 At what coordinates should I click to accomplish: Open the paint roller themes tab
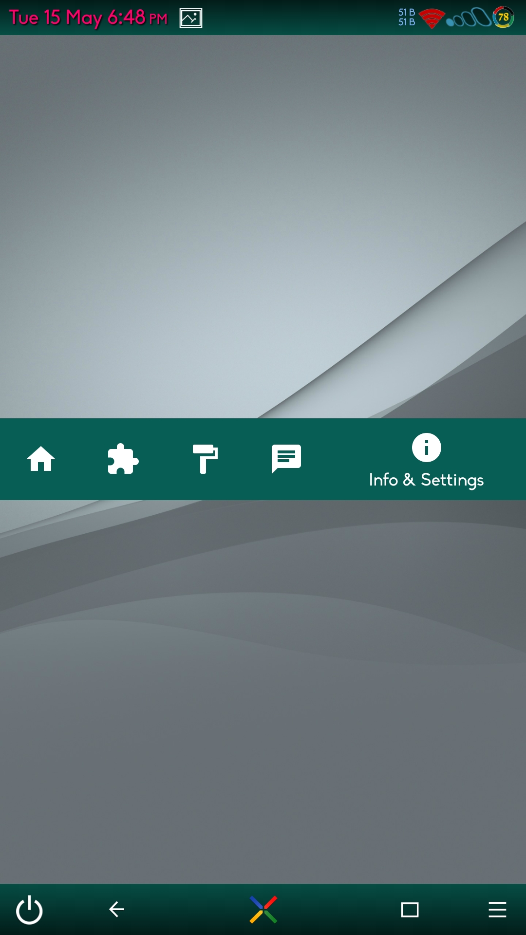tap(205, 459)
